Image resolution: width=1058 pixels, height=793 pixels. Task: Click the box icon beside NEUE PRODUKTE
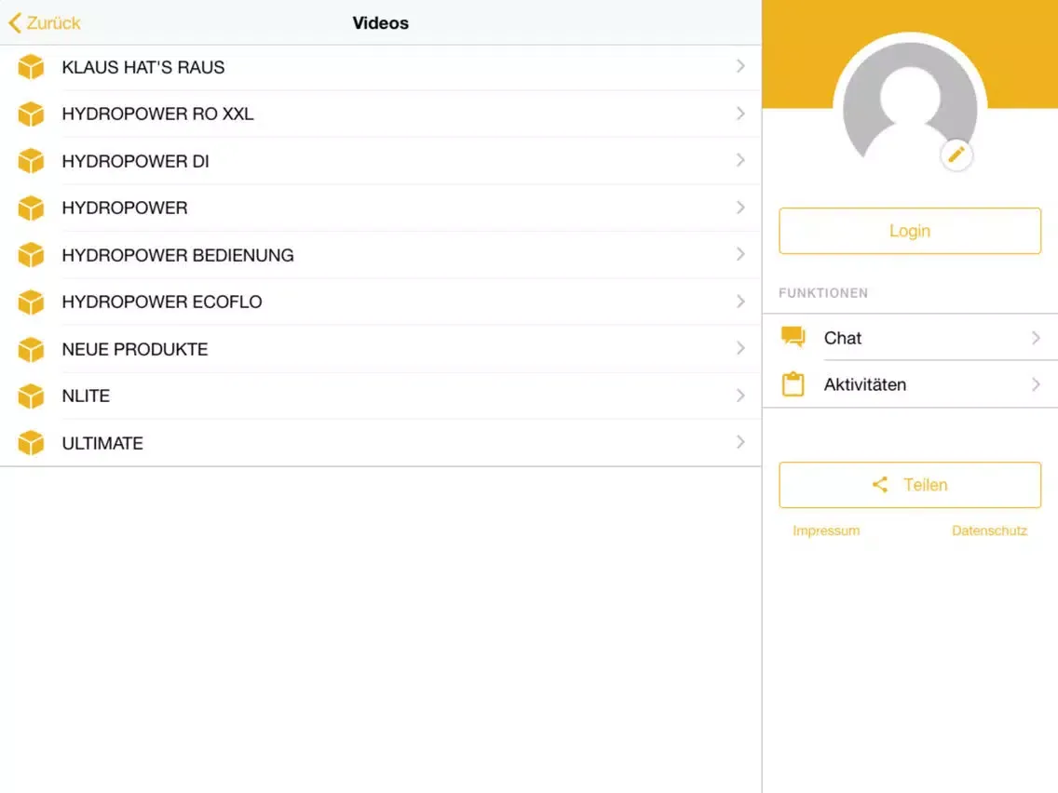tap(31, 349)
